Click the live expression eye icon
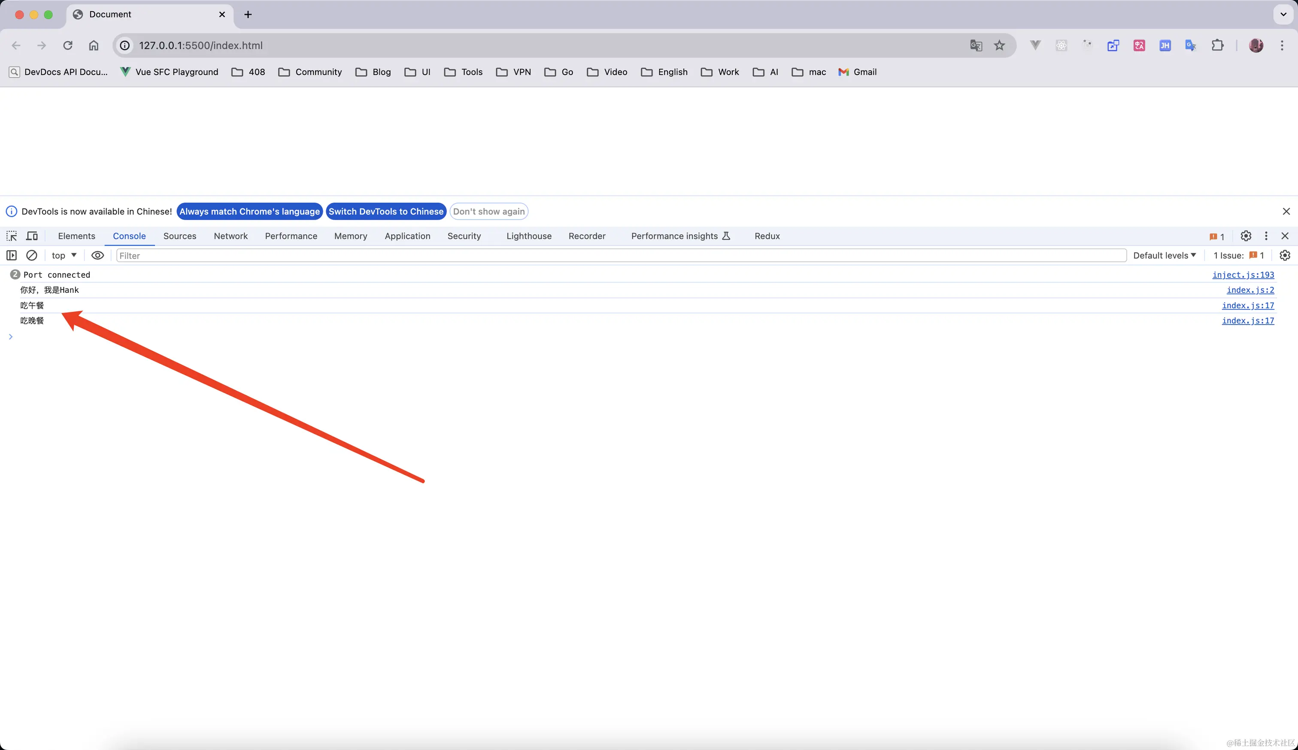 [97, 255]
